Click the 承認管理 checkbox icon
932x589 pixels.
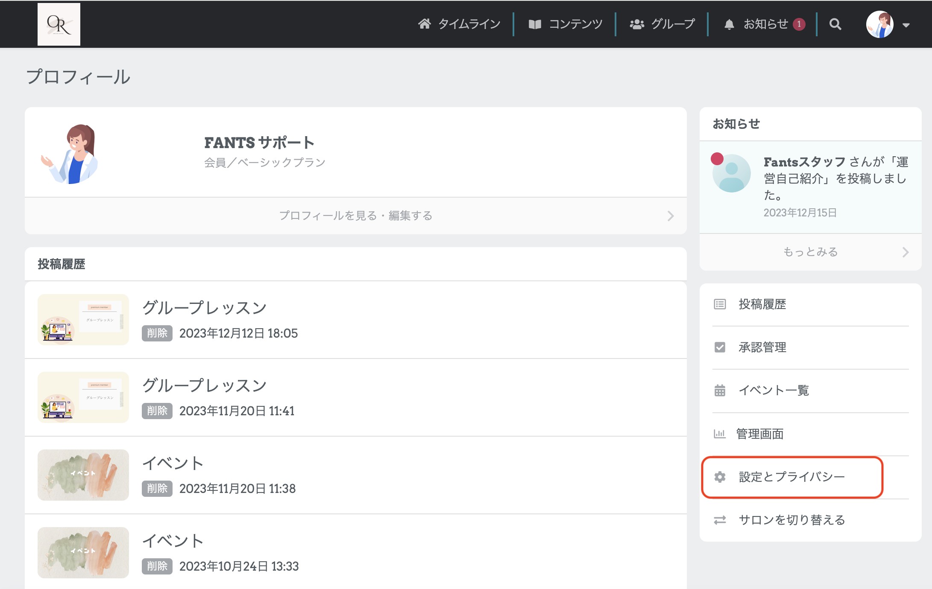pos(720,347)
